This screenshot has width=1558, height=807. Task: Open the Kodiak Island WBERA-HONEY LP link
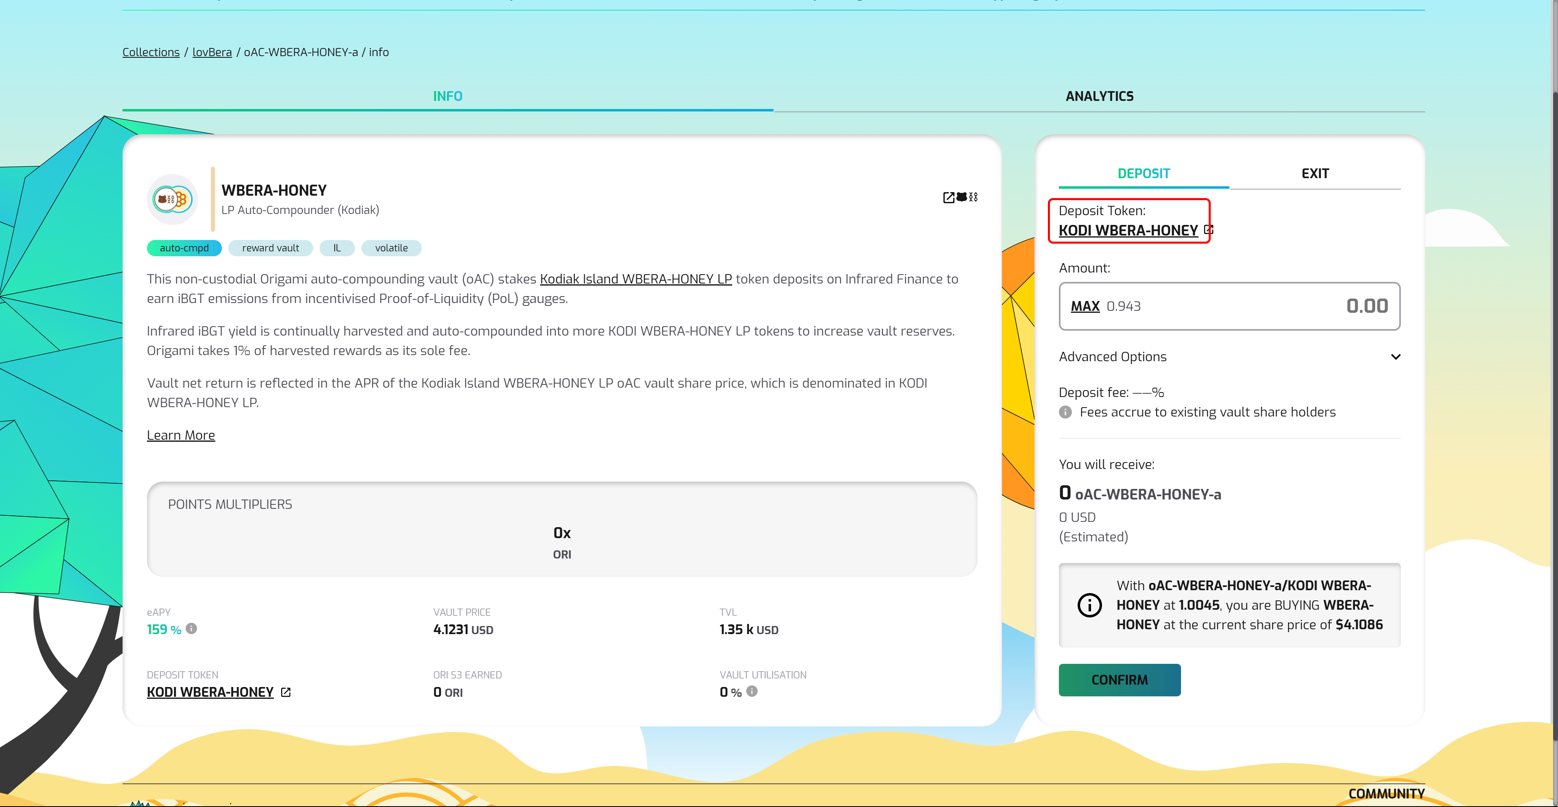[635, 279]
